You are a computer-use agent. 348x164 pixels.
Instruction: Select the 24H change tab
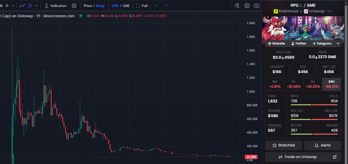pos(331,84)
